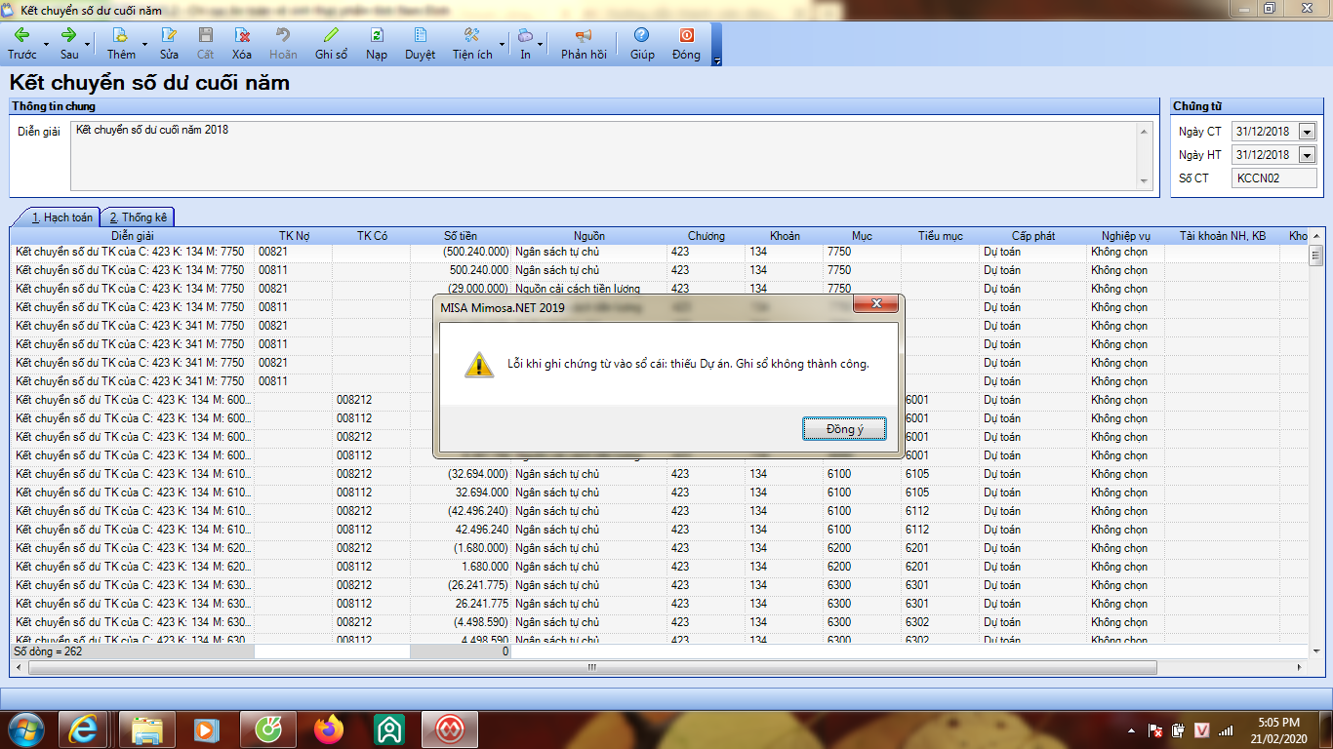1333x749 pixels.
Task: Click the Số CT input field
Action: (1273, 178)
